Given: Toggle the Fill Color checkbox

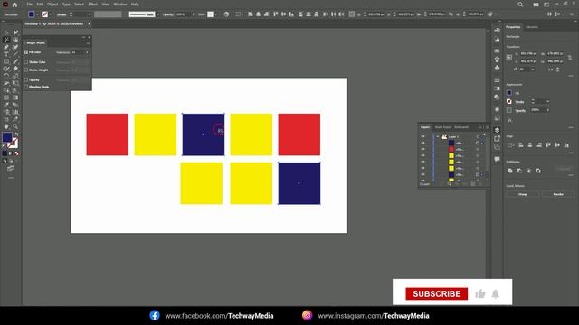Looking at the screenshot, I should click(x=26, y=52).
